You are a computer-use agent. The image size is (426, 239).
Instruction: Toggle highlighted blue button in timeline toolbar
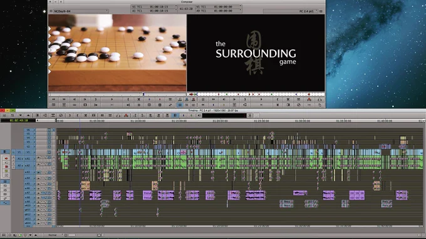coord(175,115)
